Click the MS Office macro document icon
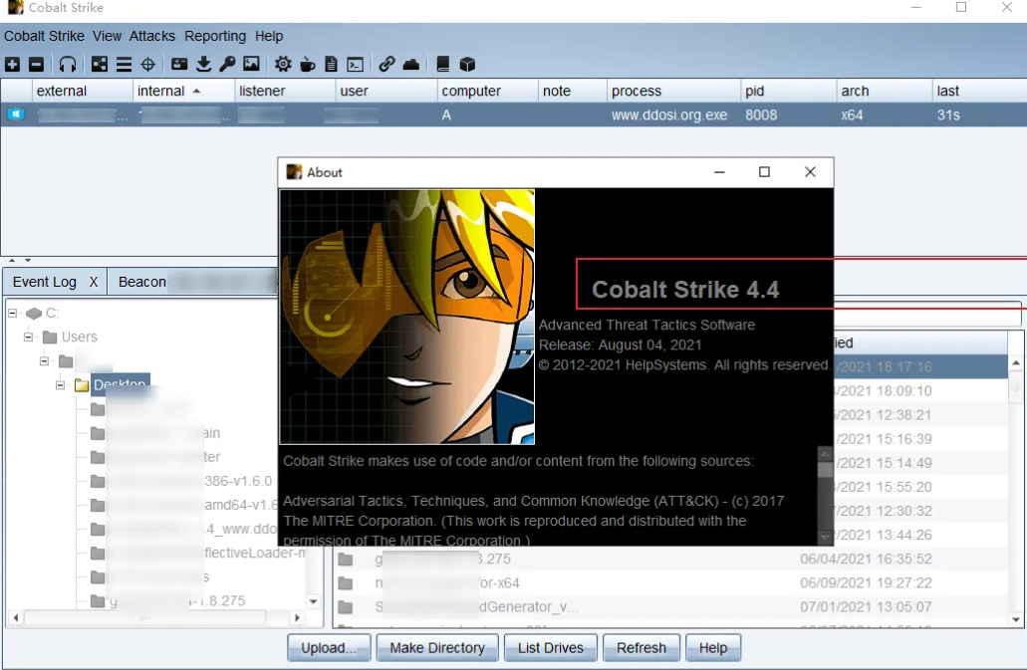 point(331,64)
